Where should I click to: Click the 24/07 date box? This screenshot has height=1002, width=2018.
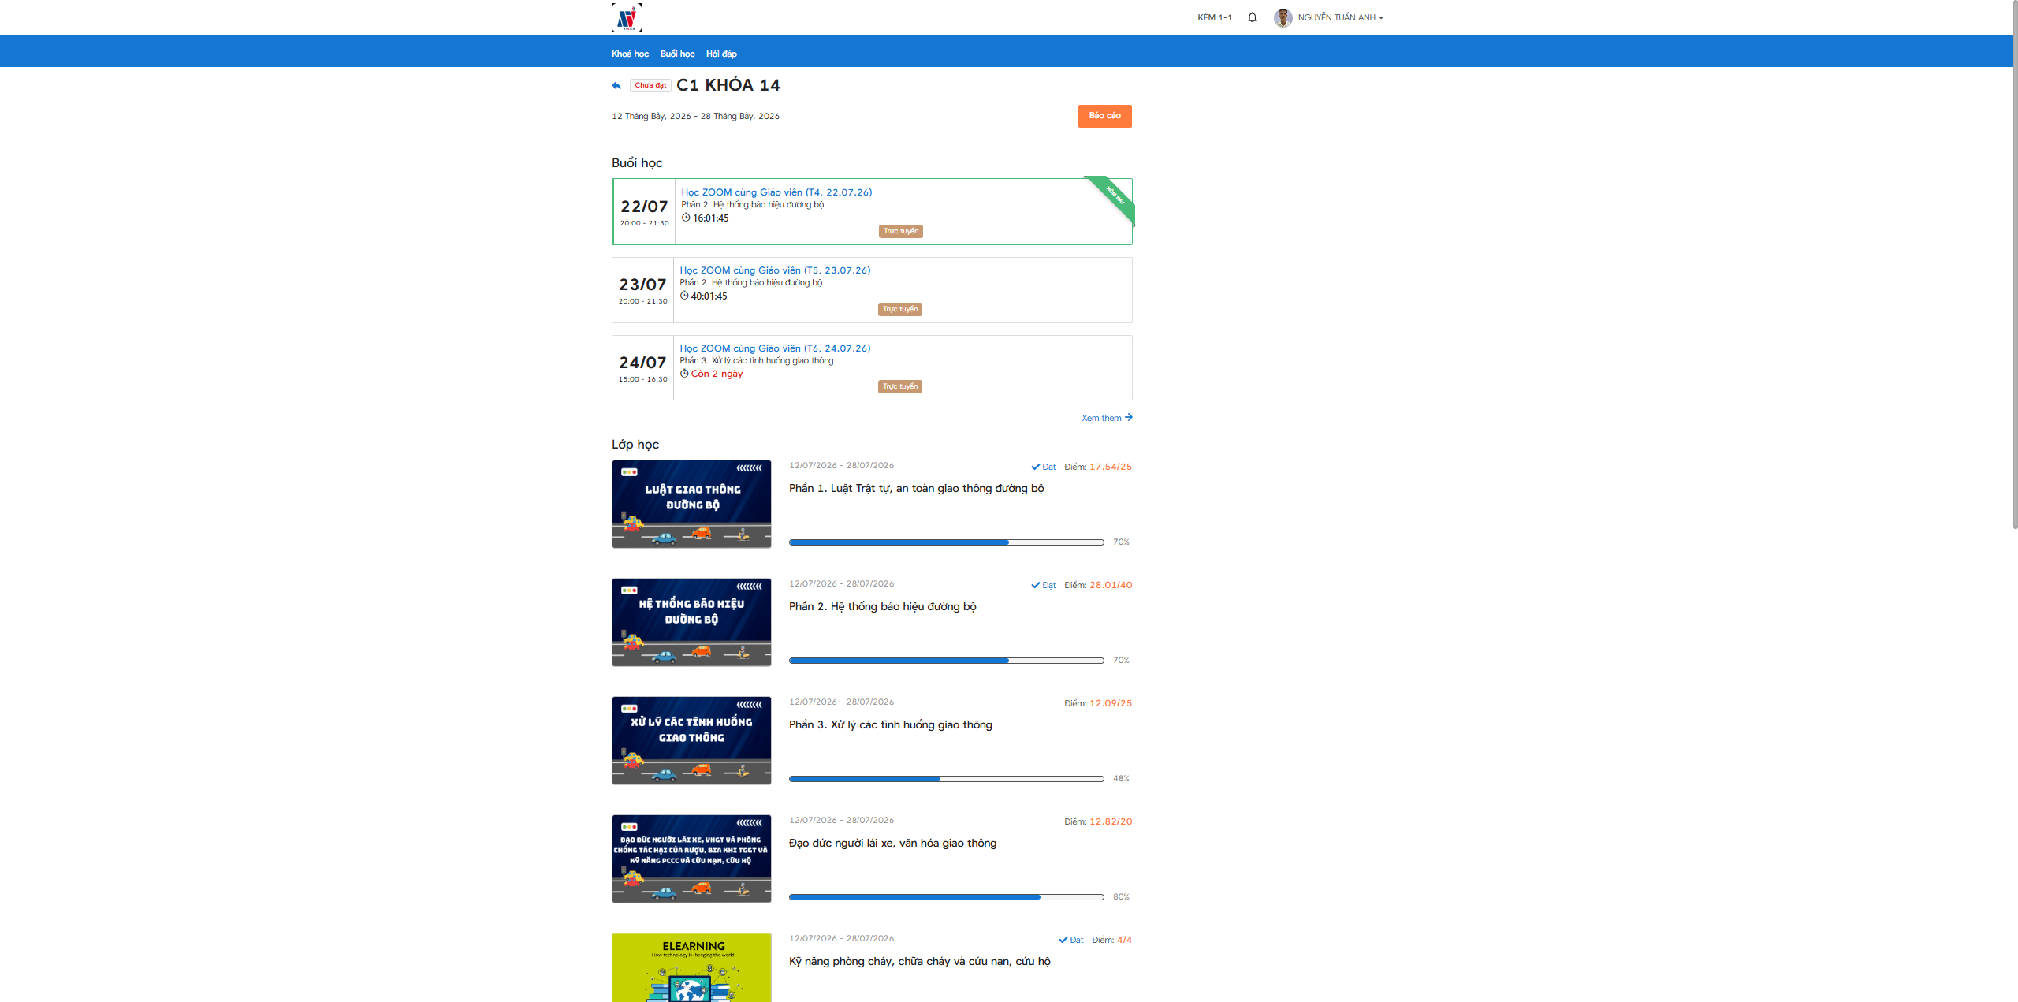pyautogui.click(x=642, y=368)
